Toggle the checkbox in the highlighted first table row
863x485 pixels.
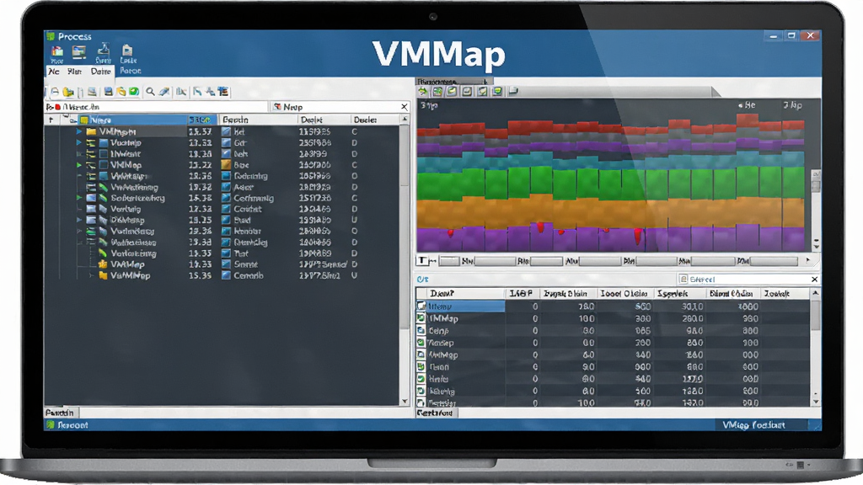tap(421, 306)
